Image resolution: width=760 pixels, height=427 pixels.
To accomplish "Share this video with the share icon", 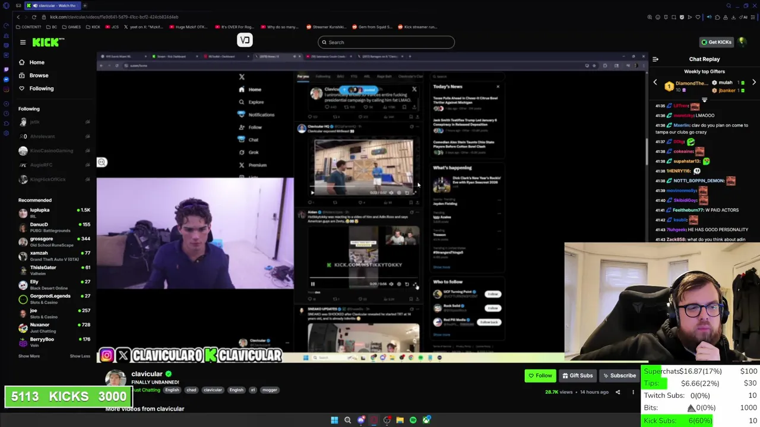I will (x=617, y=392).
